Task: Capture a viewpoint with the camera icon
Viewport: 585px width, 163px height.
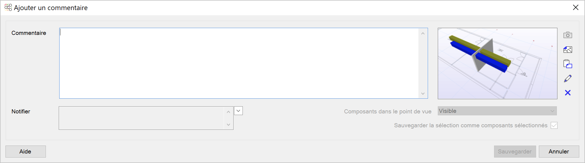Action: pyautogui.click(x=568, y=35)
